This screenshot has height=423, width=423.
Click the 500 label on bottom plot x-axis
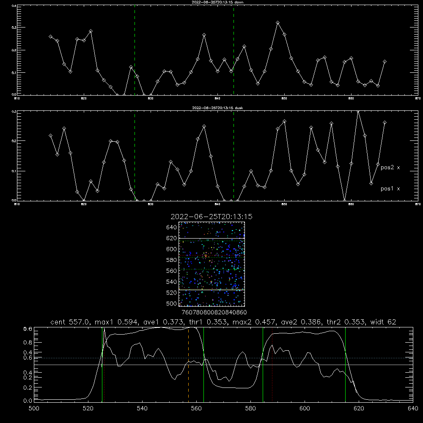(x=34, y=409)
